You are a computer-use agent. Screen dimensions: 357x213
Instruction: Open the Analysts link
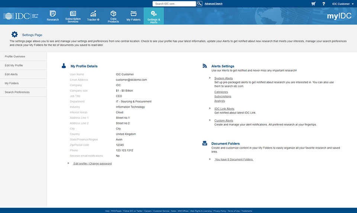click(219, 101)
